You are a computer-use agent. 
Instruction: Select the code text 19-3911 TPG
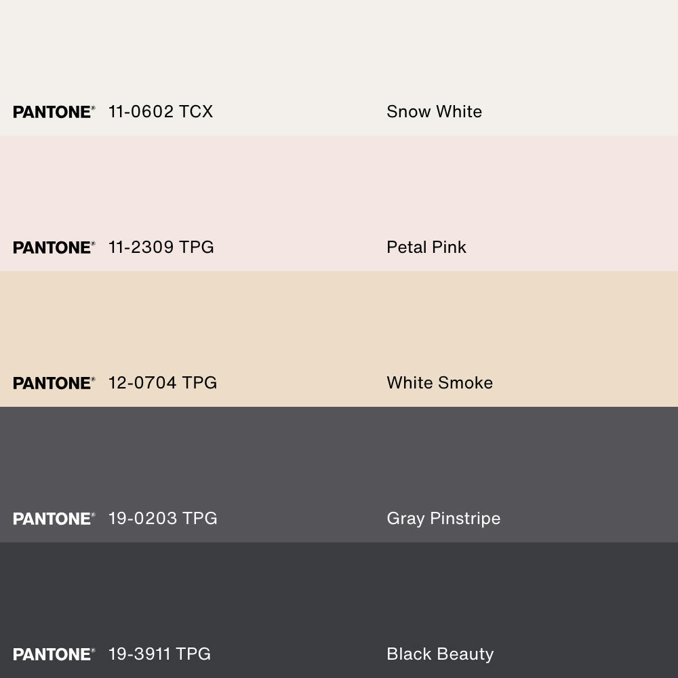[159, 654]
